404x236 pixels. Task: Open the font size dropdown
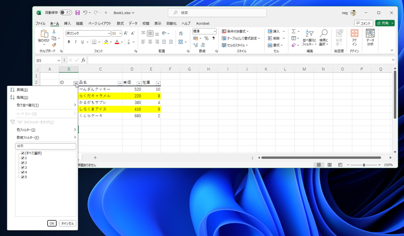120,33
